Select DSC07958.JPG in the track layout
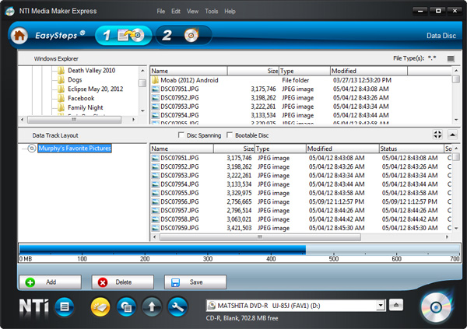This screenshot has width=467, height=329. tap(180, 219)
